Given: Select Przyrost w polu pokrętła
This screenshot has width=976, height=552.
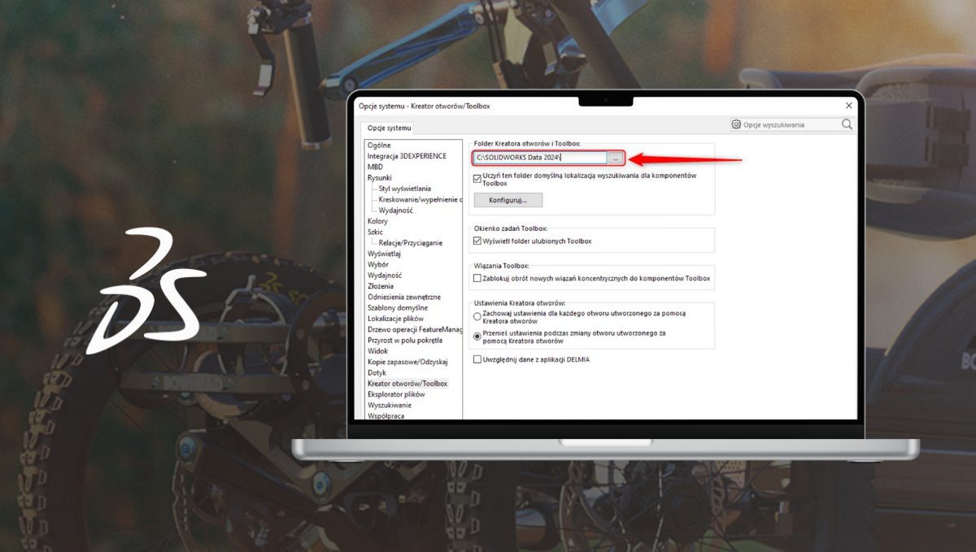Looking at the screenshot, I should click(404, 340).
